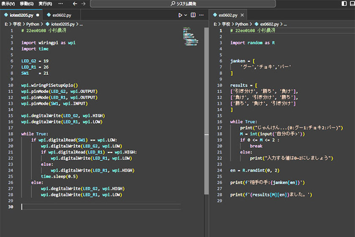Click the システム開発 command center search box

point(183,4)
